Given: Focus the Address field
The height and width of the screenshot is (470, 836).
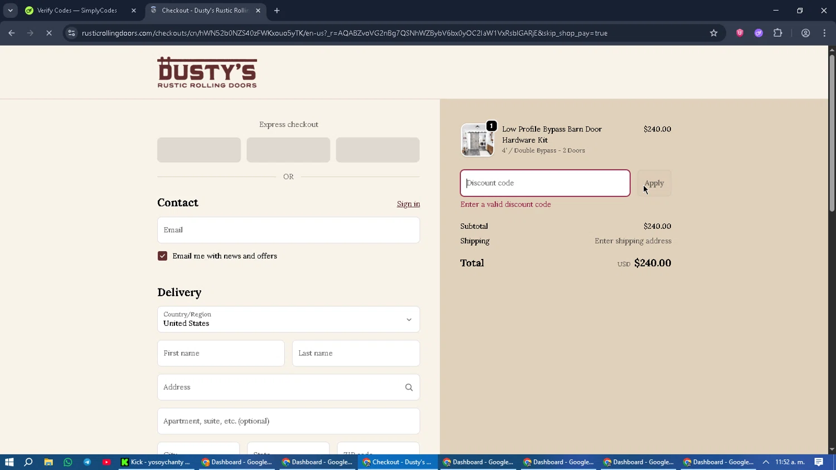Looking at the screenshot, I should pyautogui.click(x=288, y=387).
